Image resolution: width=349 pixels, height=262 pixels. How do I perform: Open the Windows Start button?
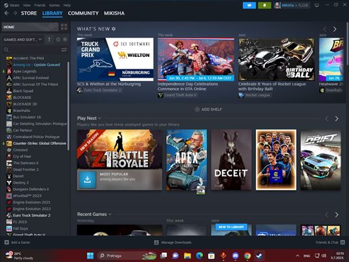tap(90, 256)
